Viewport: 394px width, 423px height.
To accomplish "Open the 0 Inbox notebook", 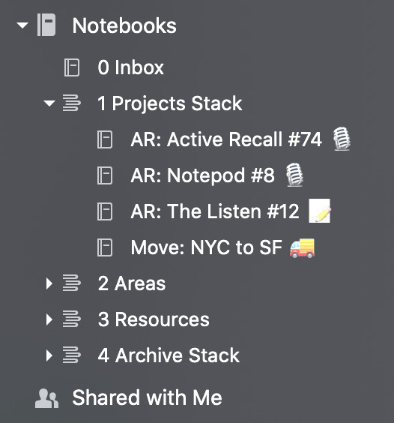I will [x=130, y=67].
